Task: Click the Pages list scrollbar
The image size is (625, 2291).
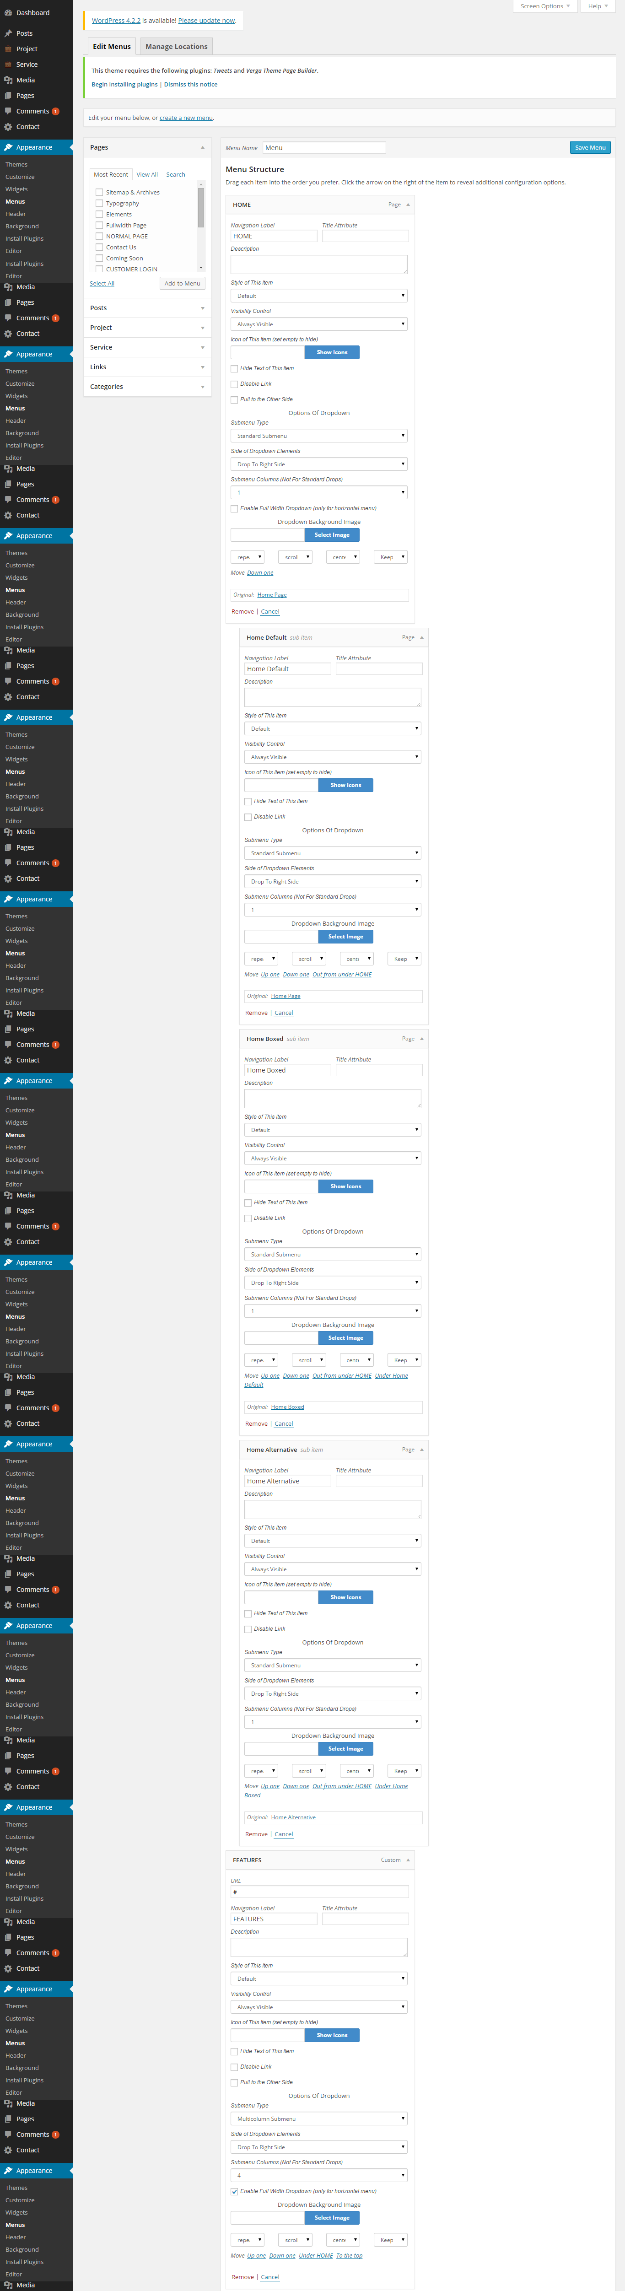Action: (x=201, y=226)
